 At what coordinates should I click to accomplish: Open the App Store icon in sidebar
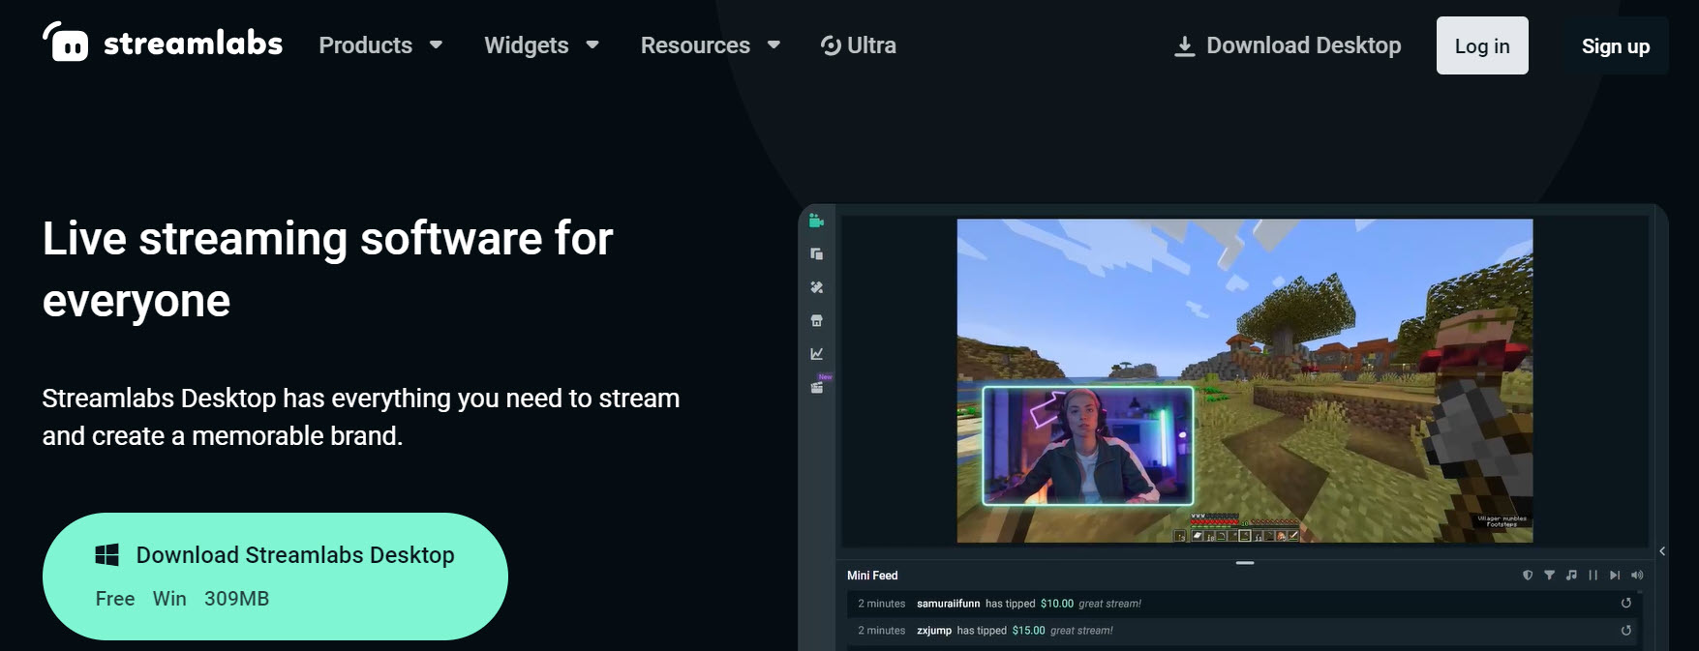816,320
